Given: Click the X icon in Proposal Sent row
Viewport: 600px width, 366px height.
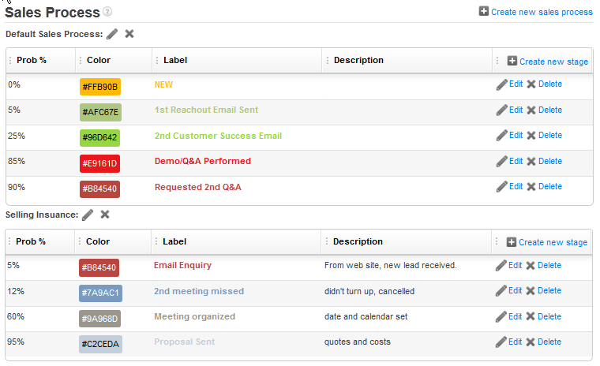Looking at the screenshot, I should pos(531,342).
